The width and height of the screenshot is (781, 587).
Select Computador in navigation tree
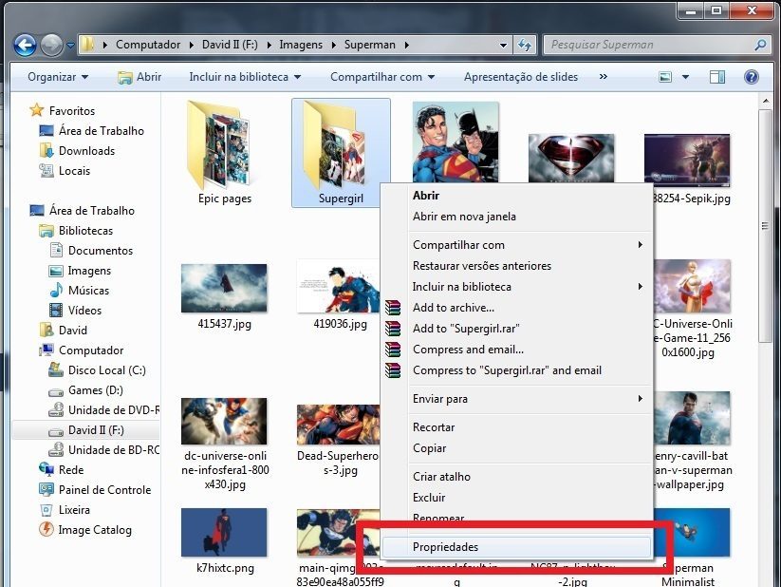click(91, 350)
